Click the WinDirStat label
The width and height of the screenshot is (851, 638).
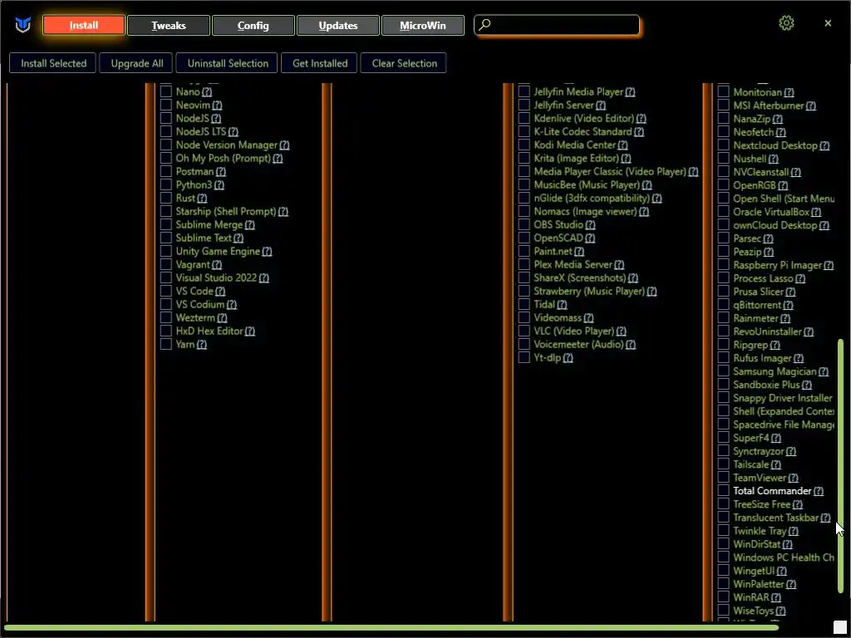[x=756, y=544]
